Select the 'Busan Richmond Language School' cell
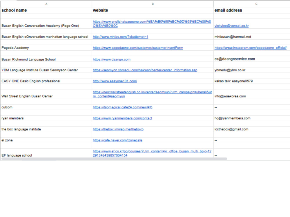 click(46, 59)
